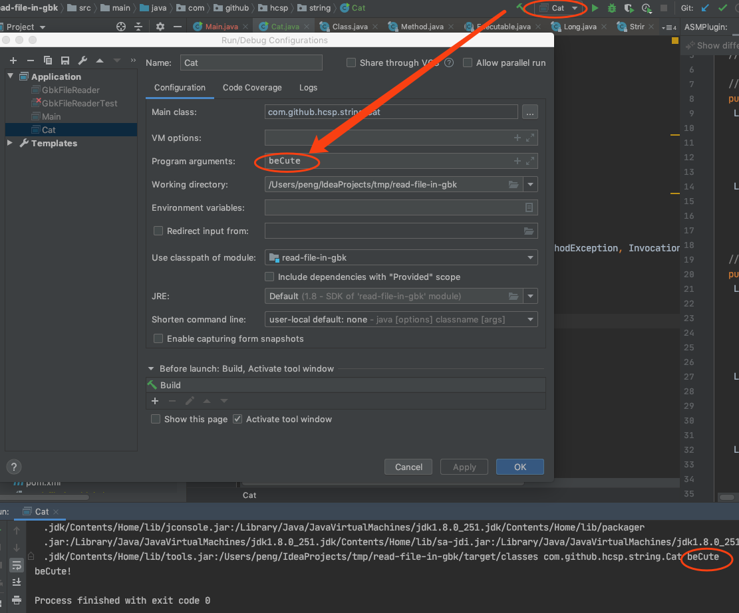The height and width of the screenshot is (613, 739).
Task: Browse JRE folder icon
Action: click(514, 296)
